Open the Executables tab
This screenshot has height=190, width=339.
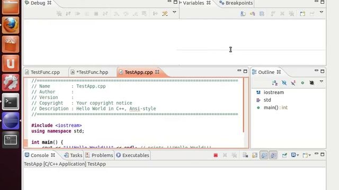click(x=133, y=155)
